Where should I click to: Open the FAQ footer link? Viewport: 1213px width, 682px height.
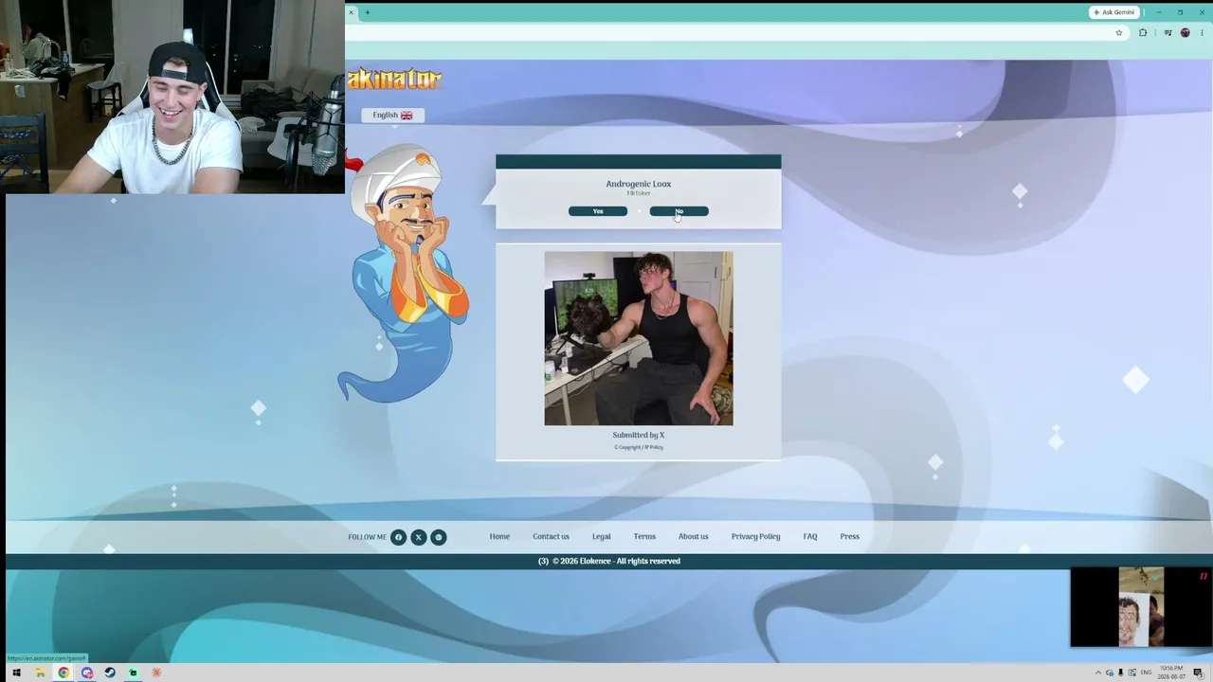[810, 536]
